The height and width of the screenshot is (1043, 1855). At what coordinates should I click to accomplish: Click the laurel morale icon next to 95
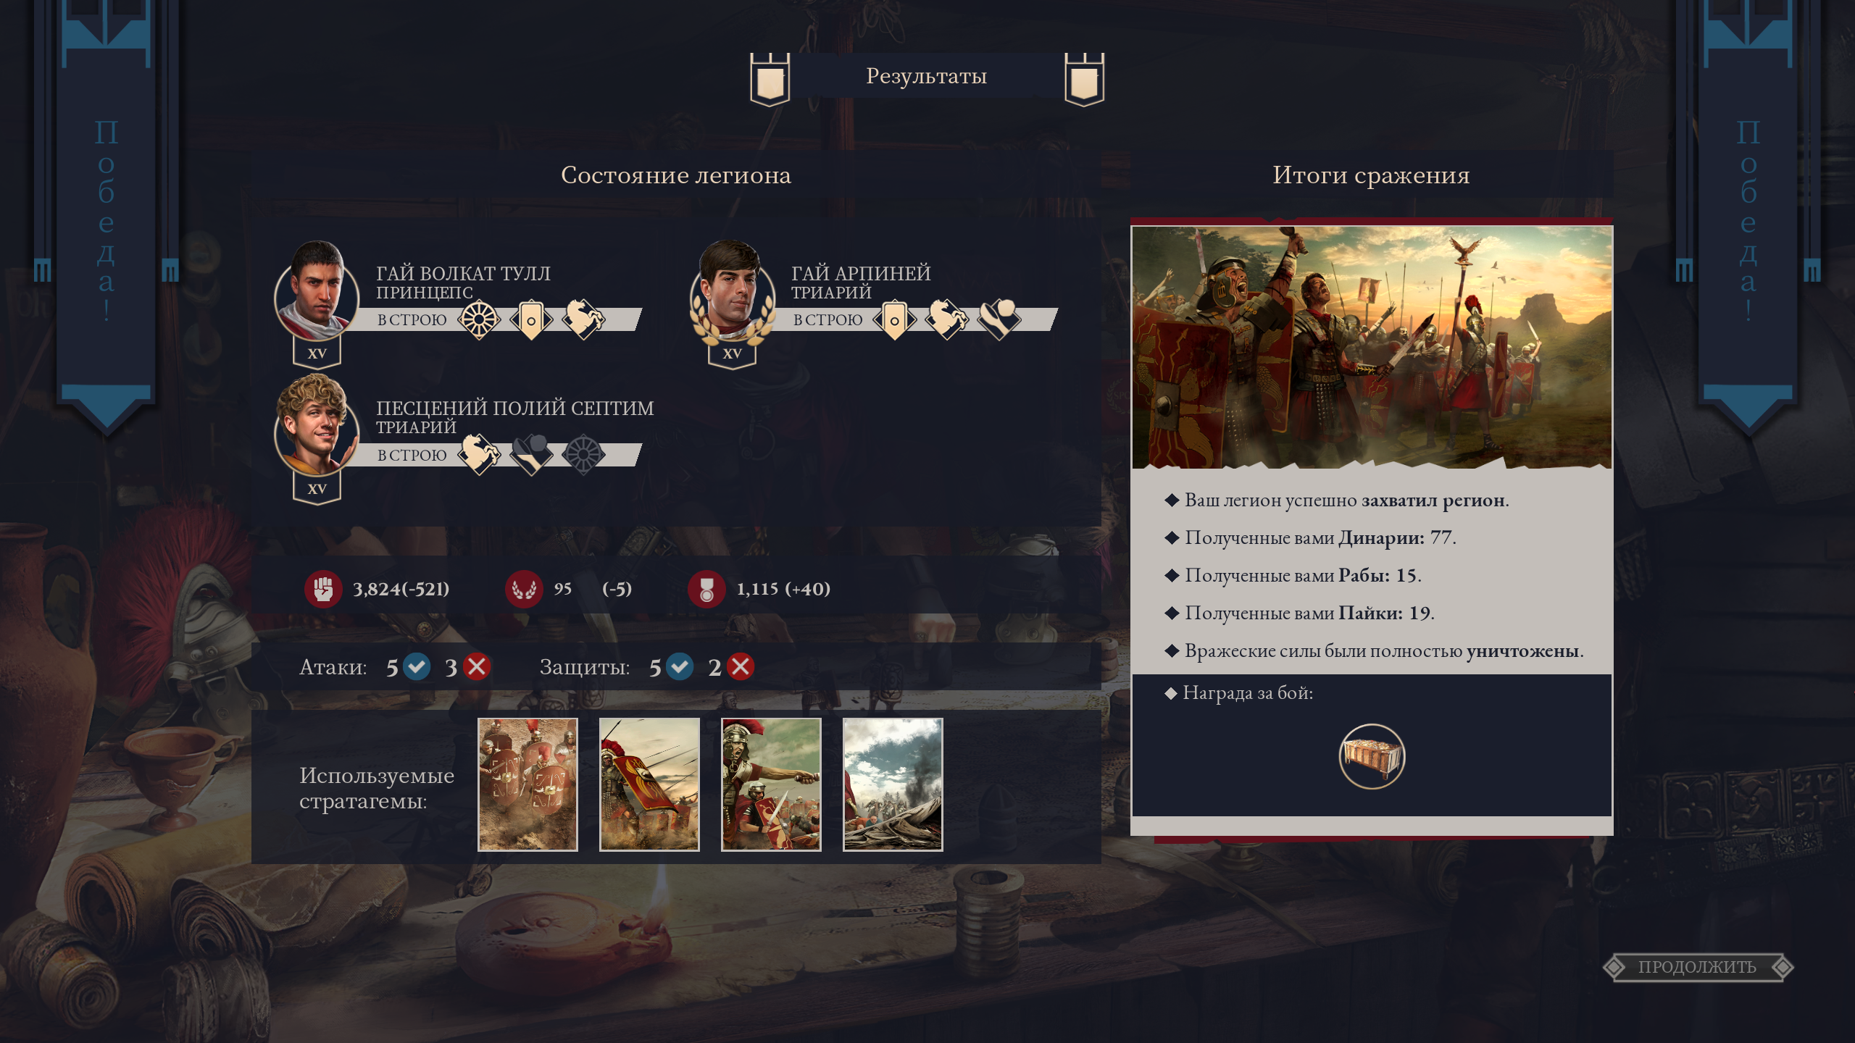[524, 589]
